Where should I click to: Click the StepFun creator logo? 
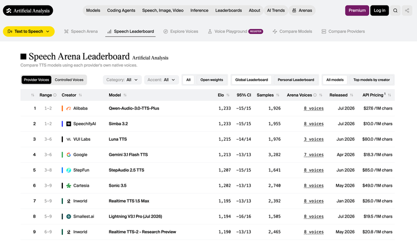pos(68,170)
